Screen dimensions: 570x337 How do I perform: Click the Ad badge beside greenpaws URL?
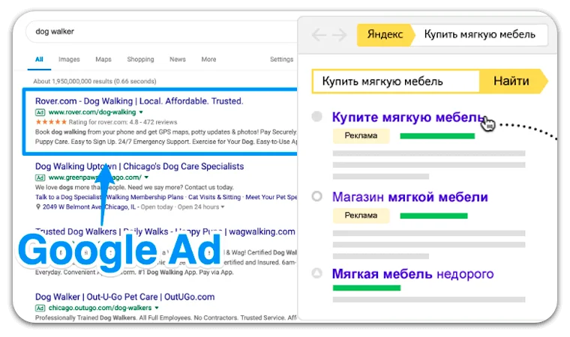pyautogui.click(x=40, y=177)
